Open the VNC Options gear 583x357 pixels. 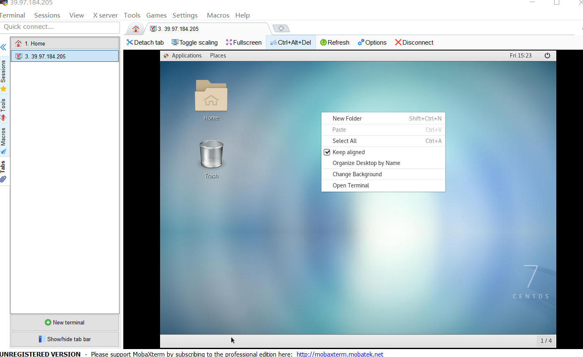coord(372,42)
